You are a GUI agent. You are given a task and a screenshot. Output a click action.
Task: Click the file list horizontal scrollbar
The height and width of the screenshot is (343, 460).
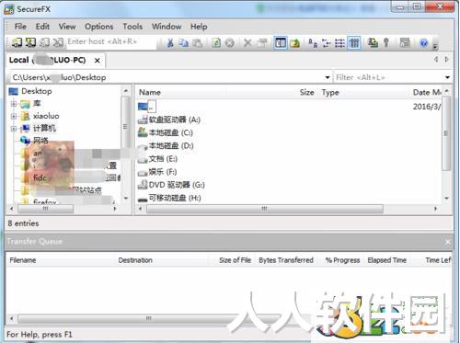click(265, 209)
